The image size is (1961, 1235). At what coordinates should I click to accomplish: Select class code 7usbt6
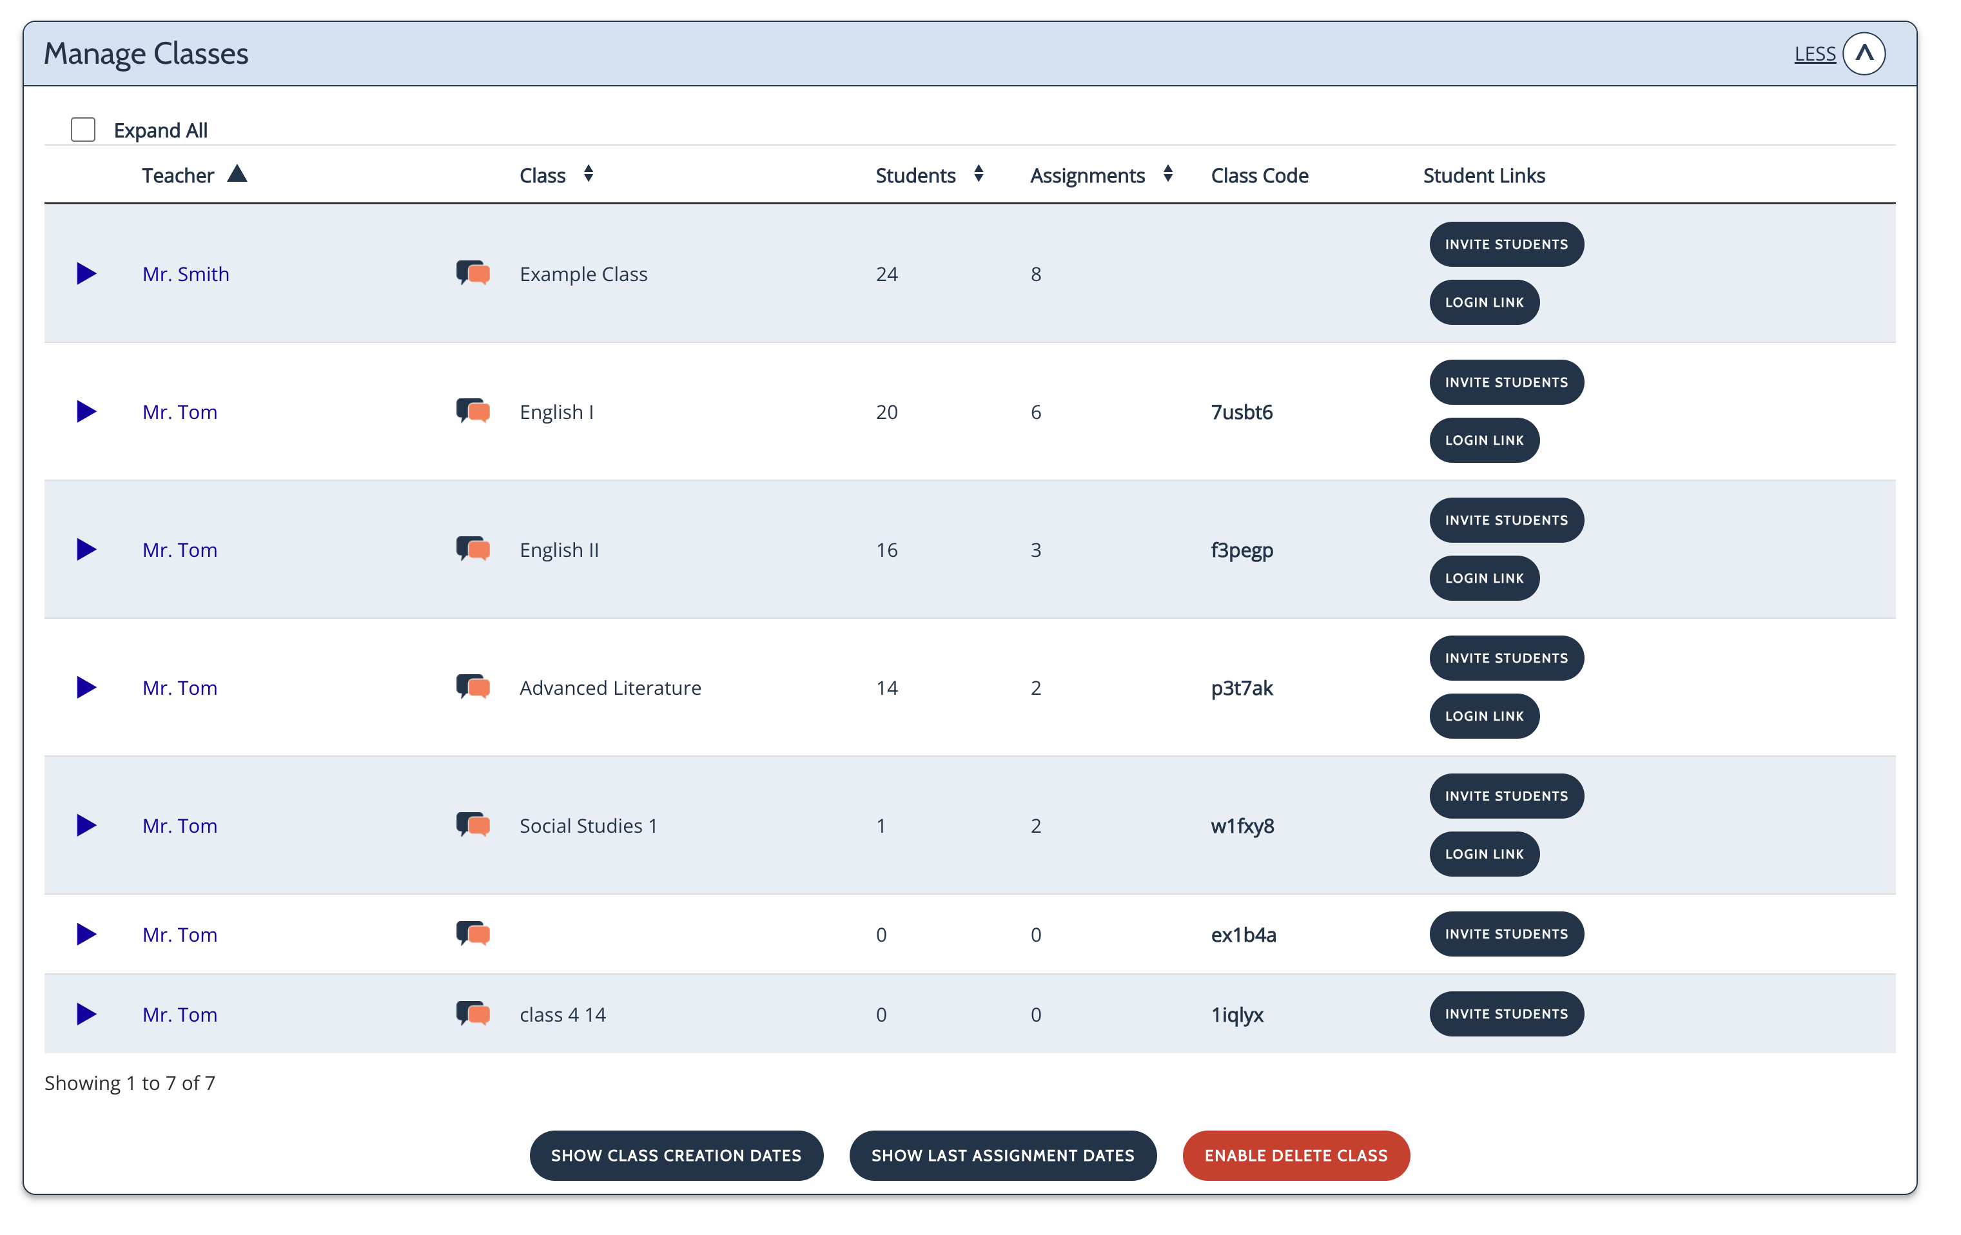pyautogui.click(x=1241, y=412)
